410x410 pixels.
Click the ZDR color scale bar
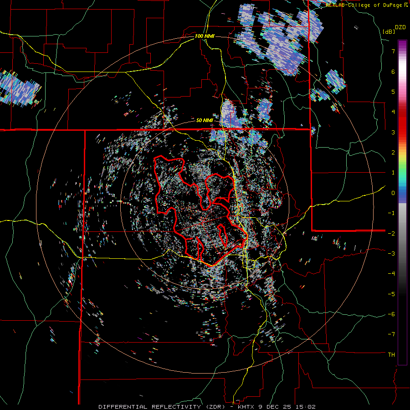click(402, 202)
